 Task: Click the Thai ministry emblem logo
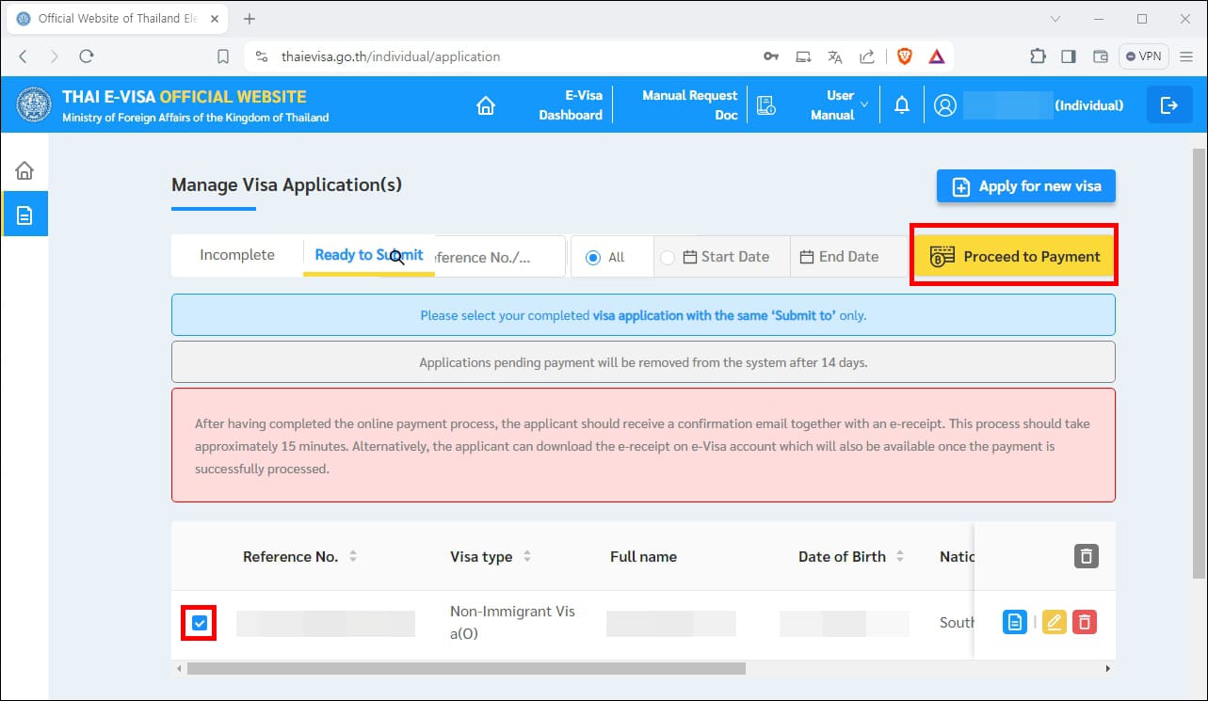pyautogui.click(x=35, y=104)
